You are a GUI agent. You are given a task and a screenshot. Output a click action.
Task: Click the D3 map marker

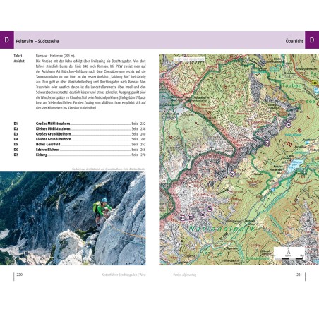[x=203, y=215]
